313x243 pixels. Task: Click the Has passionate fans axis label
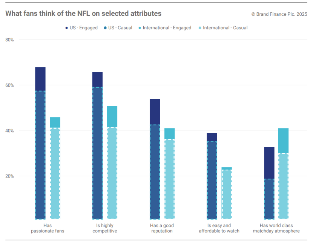point(48,228)
